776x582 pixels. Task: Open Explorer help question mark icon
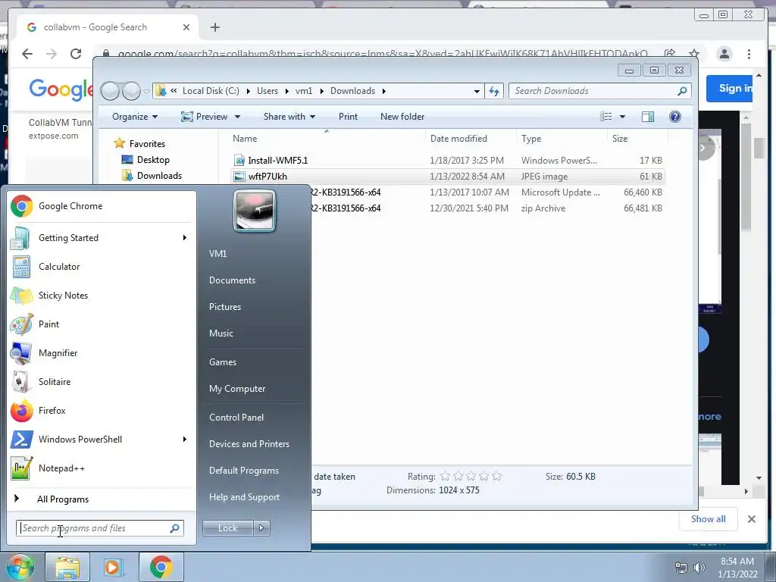point(674,116)
